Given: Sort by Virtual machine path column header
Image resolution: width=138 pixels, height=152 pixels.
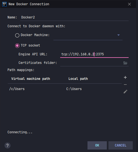Looking at the screenshot, I should point(31,79).
